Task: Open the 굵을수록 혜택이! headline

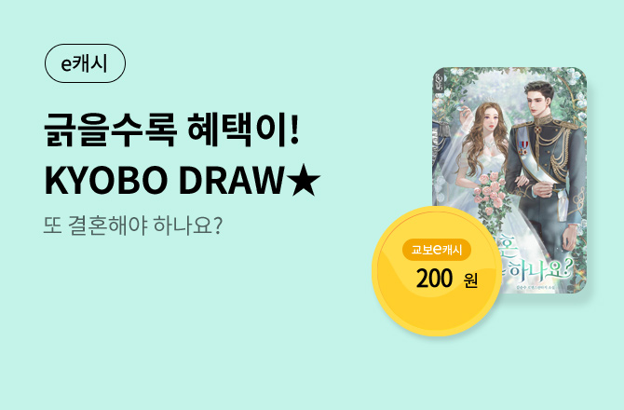Action: pos(171,130)
